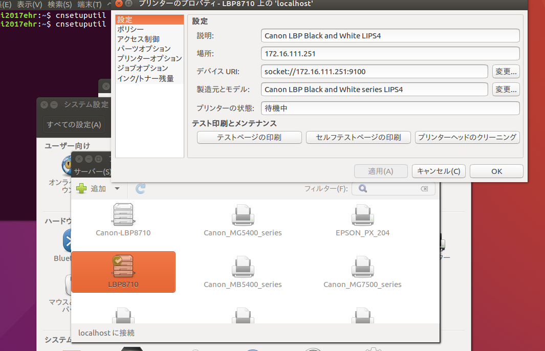
Task: Open the ポリシー page in sidebar
Action: point(149,29)
